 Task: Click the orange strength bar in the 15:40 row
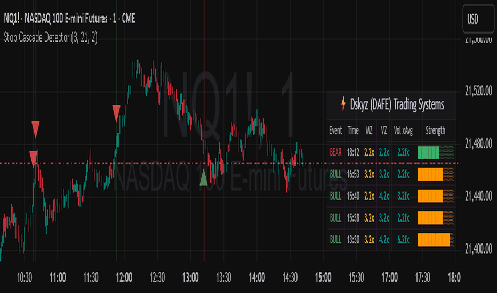(x=436, y=196)
